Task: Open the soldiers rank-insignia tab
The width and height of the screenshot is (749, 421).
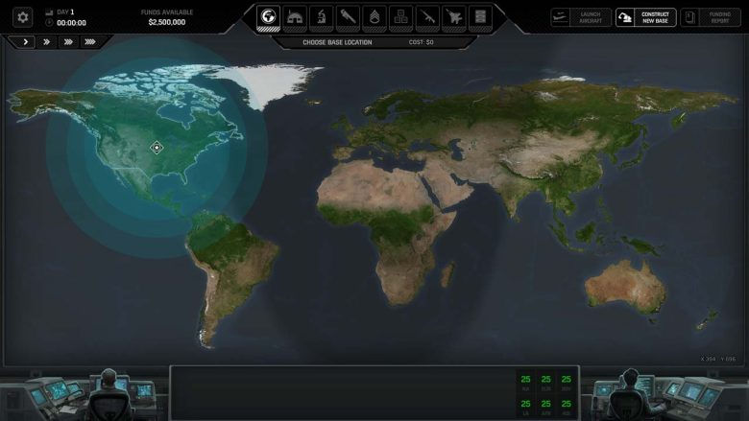Action: [374, 17]
